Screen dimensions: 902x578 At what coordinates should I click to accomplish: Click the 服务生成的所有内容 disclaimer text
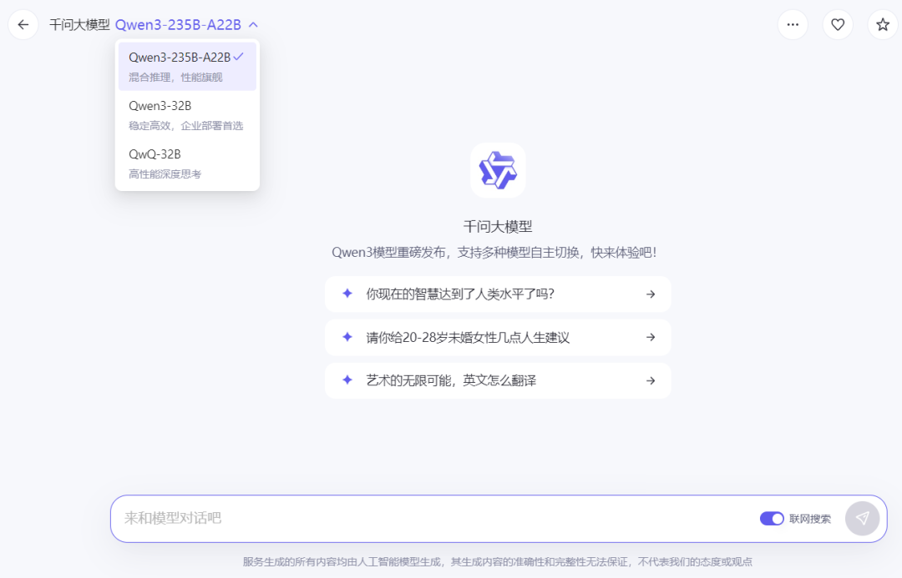498,562
